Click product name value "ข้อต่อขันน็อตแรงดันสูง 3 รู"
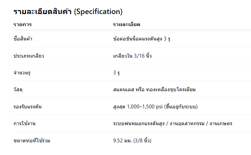Image resolution: width=251 pixels, height=155 pixels. [142, 39]
